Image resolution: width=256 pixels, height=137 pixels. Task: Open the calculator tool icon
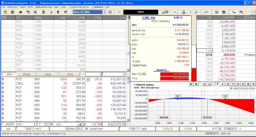(43, 12)
